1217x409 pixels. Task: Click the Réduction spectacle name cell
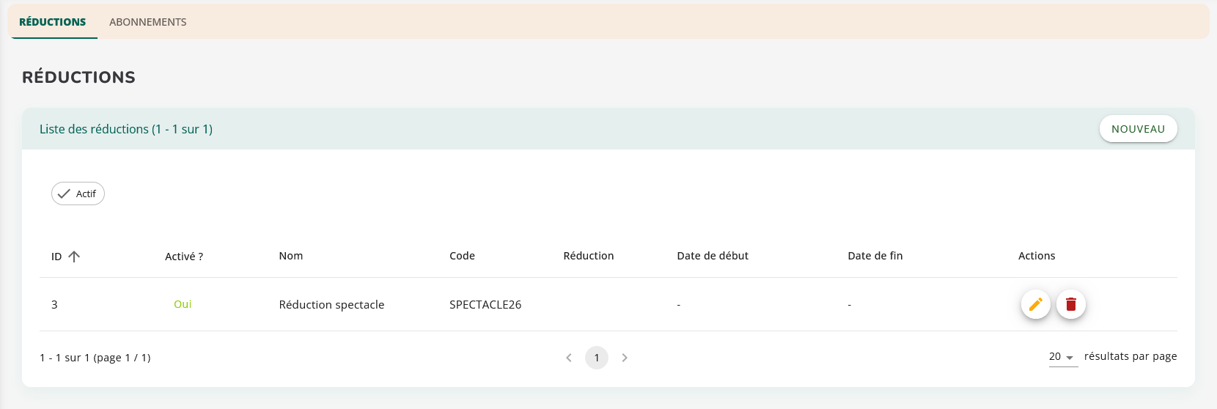point(331,305)
